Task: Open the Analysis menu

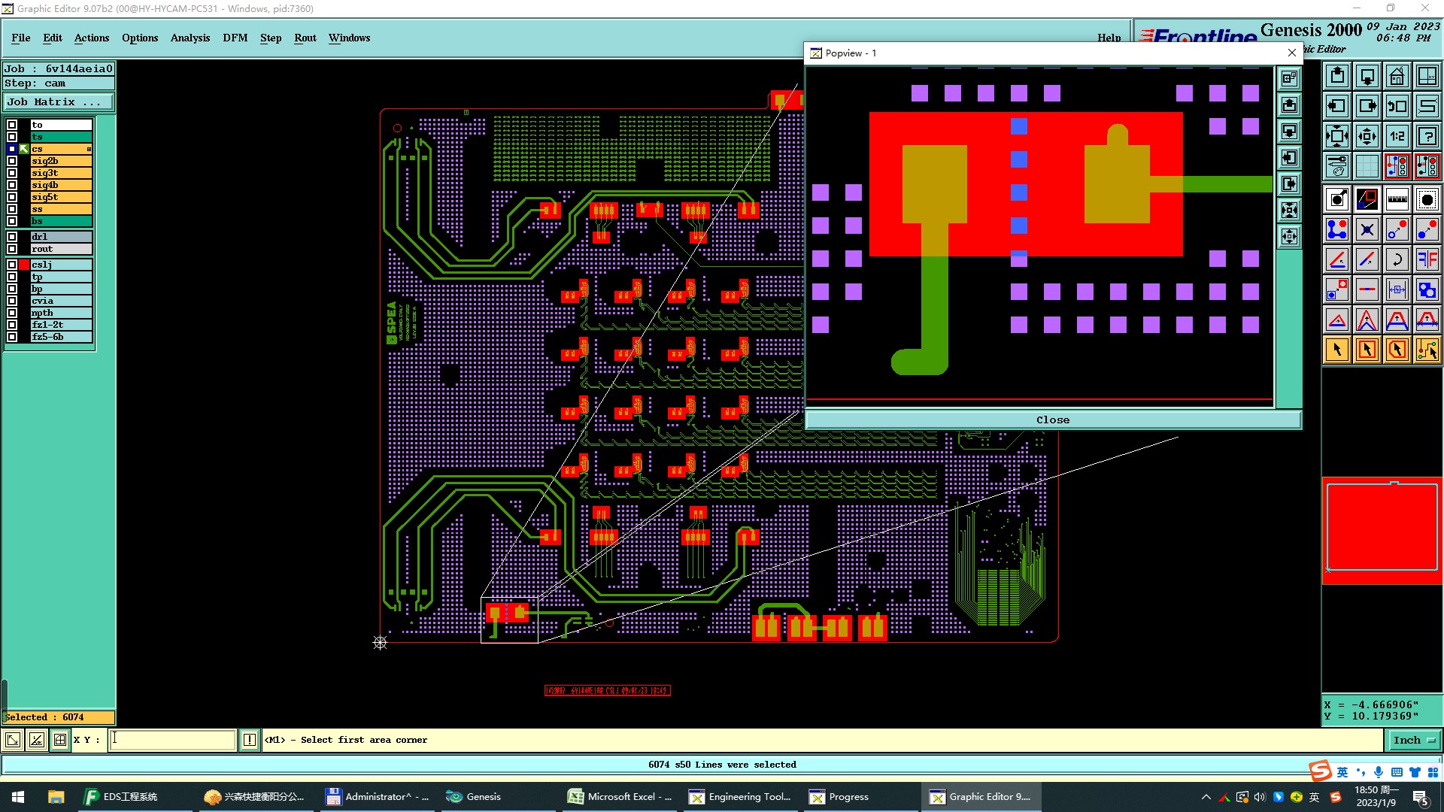Action: 190,38
